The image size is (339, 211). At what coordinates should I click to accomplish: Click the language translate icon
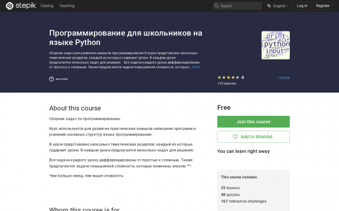click(x=269, y=6)
